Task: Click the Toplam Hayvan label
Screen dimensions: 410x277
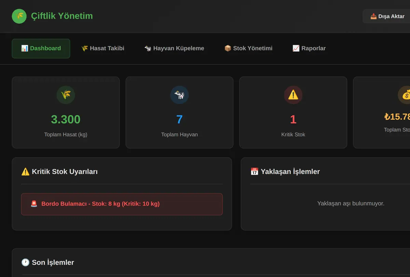Action: 179,135
